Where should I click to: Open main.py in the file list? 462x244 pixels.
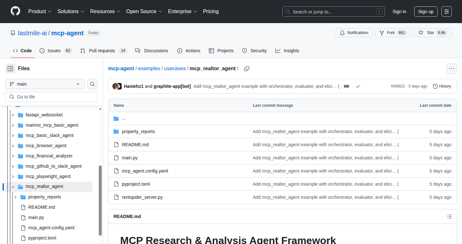pyautogui.click(x=130, y=158)
